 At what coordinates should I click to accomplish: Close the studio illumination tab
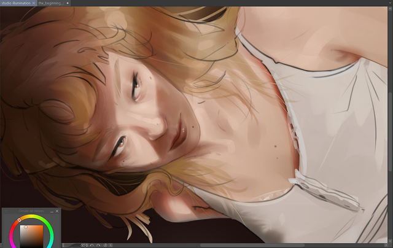[34, 3]
